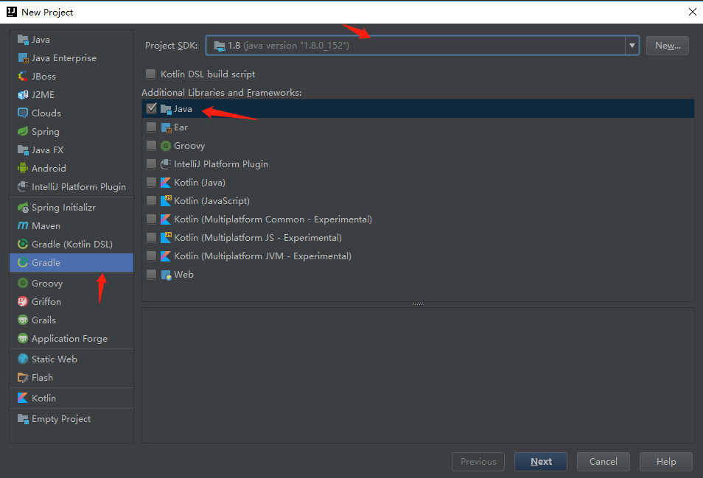The width and height of the screenshot is (703, 478).
Task: Click the Web framework icon
Action: point(166,275)
